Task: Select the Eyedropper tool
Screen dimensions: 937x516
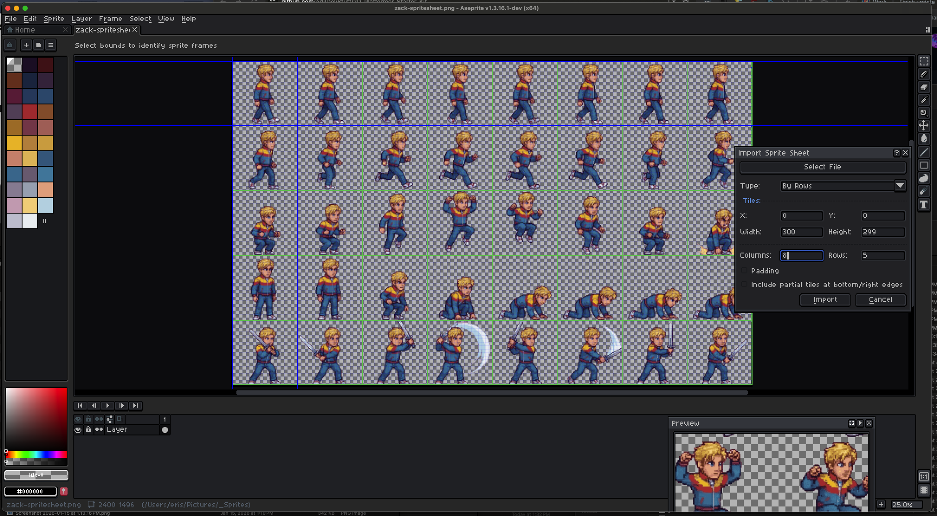Action: click(x=924, y=100)
